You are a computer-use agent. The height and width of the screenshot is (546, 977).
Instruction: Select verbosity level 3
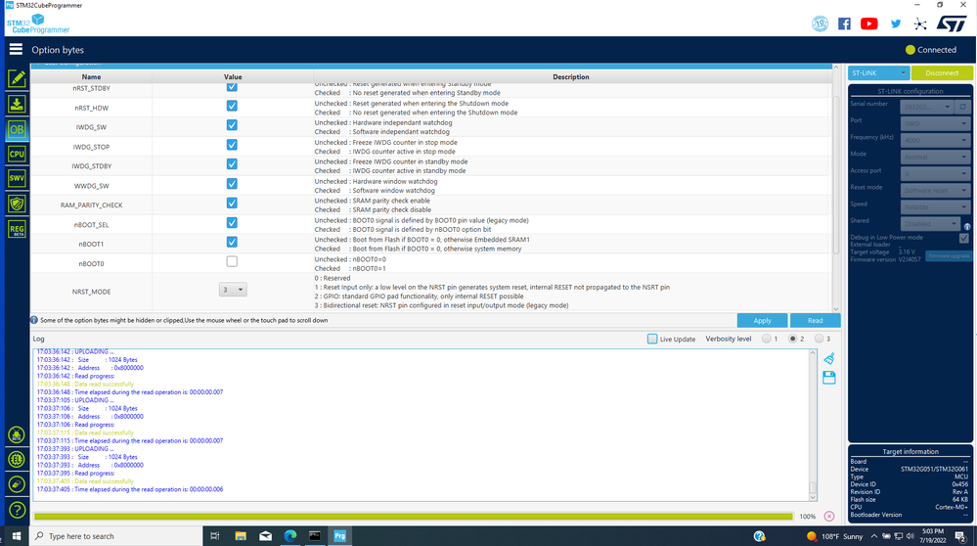819,339
